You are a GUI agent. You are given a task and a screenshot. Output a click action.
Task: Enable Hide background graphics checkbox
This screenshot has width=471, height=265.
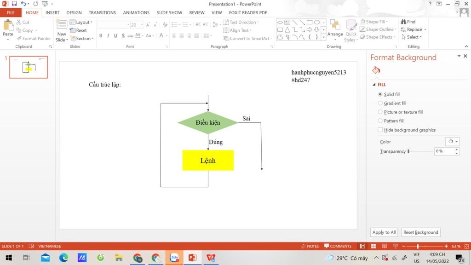click(x=380, y=130)
